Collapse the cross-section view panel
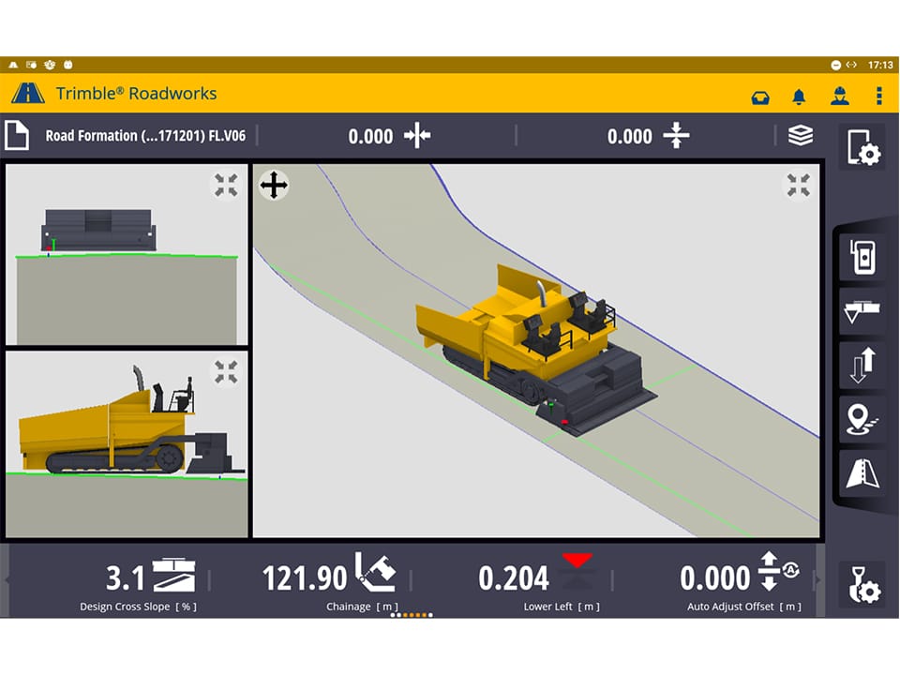This screenshot has width=900, height=675. click(x=226, y=185)
